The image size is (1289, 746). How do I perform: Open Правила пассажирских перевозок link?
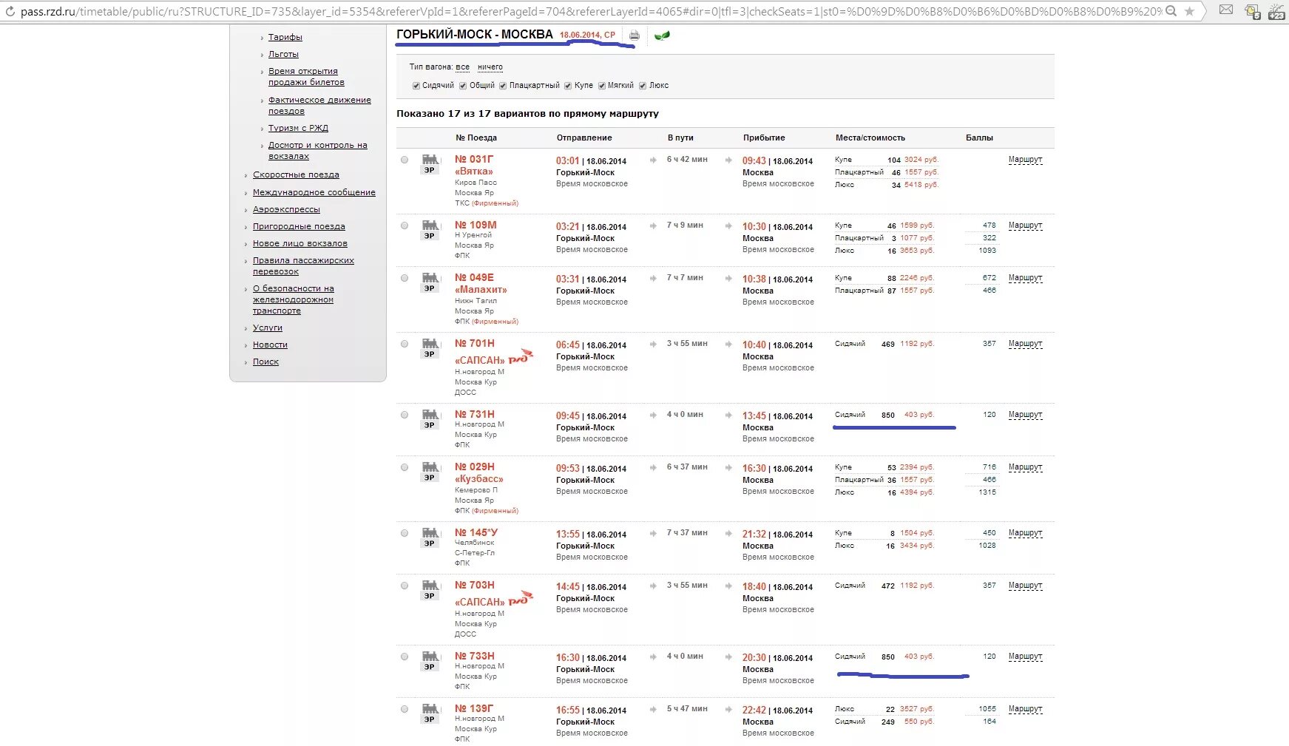303,266
